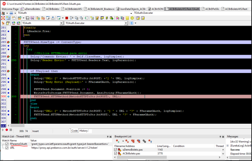The width and height of the screenshot is (252, 161).
Task: Click the editor horizontal scrollbar thumb
Action: (x=18, y=126)
